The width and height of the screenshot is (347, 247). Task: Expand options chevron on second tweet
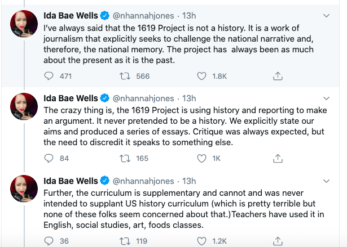click(x=327, y=98)
